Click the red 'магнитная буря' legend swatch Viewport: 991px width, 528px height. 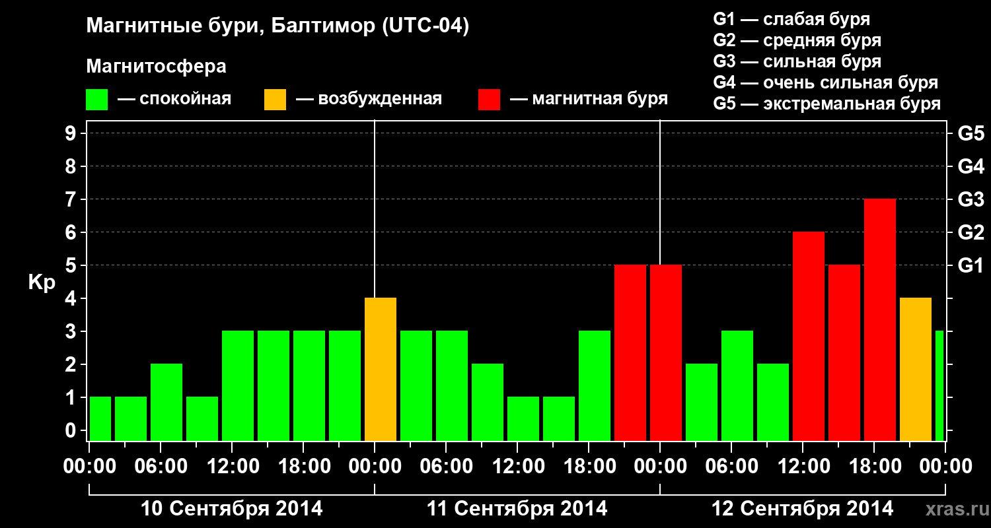(489, 100)
